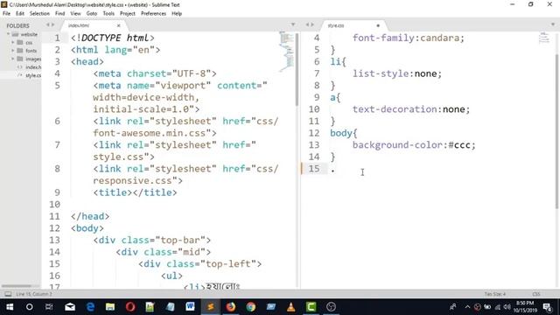Open the Windows Start menu
This screenshot has width=560, height=315.
click(x=10, y=307)
